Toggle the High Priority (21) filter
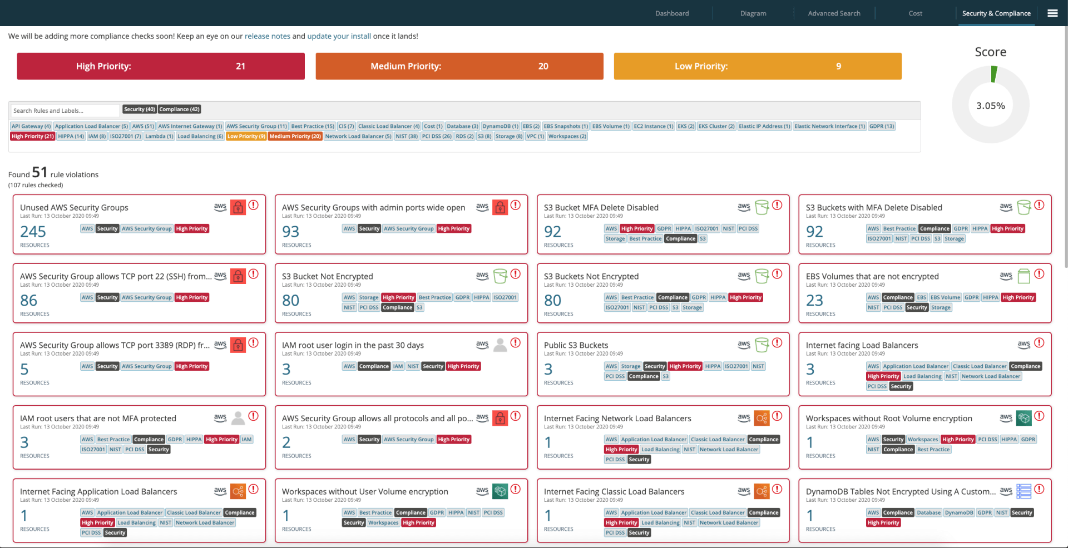 tap(32, 136)
